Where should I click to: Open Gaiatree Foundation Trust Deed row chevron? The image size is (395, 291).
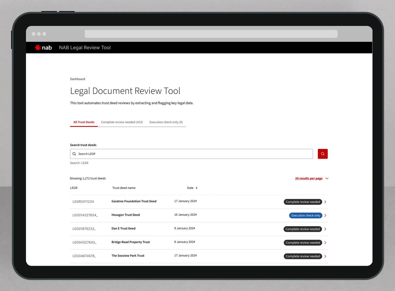point(325,202)
